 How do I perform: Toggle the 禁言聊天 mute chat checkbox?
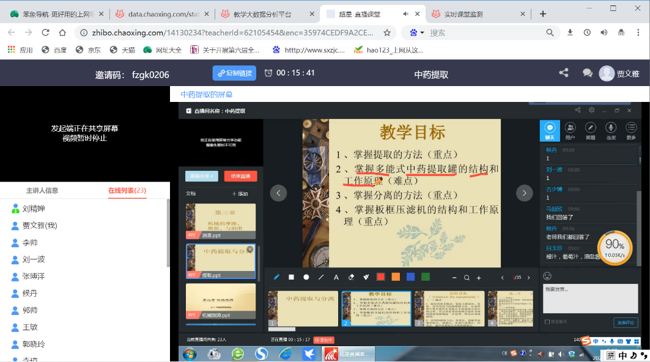(x=547, y=322)
